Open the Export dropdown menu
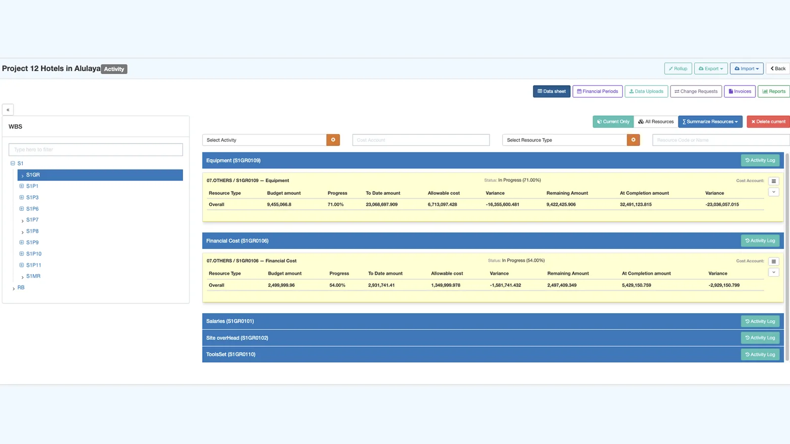The image size is (790, 444). coord(711,69)
